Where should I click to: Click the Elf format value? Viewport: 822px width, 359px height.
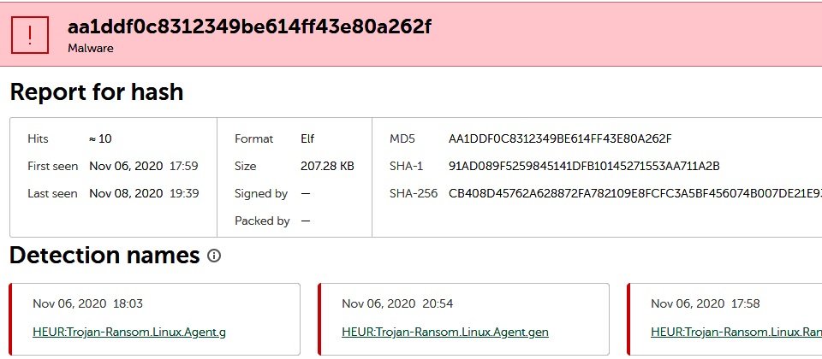pos(307,138)
